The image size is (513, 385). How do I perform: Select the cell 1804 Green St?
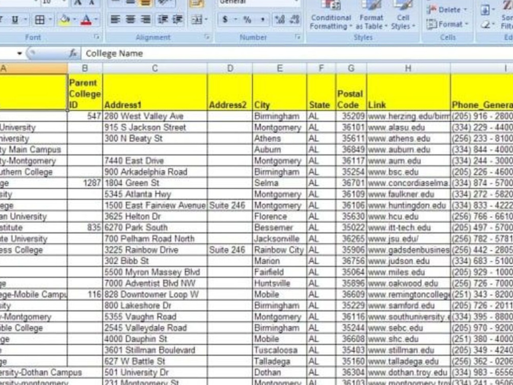[155, 183]
